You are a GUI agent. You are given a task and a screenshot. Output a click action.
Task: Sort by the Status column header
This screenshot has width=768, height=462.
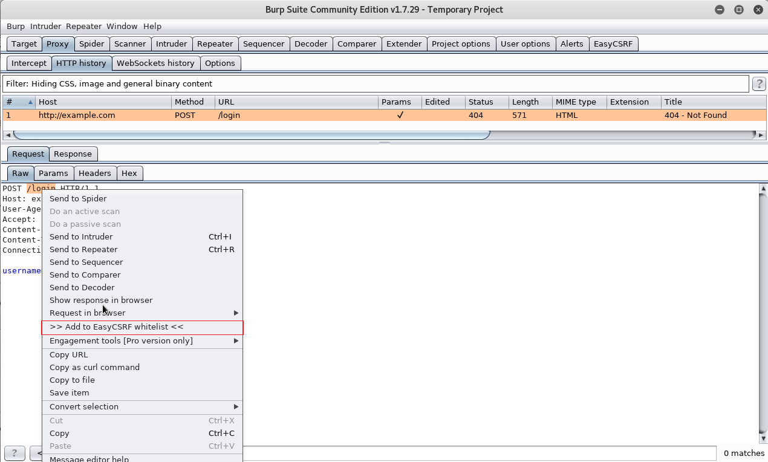point(486,102)
